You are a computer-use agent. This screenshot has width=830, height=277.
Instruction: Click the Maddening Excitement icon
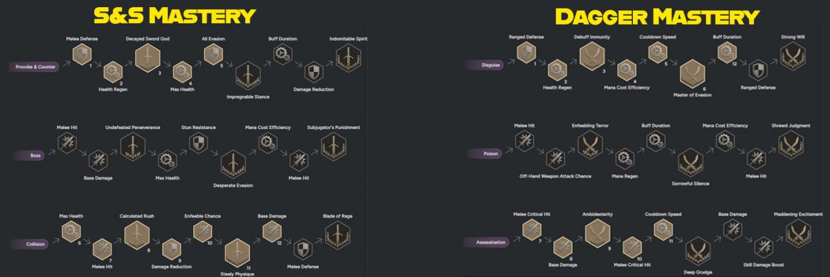tap(798, 234)
